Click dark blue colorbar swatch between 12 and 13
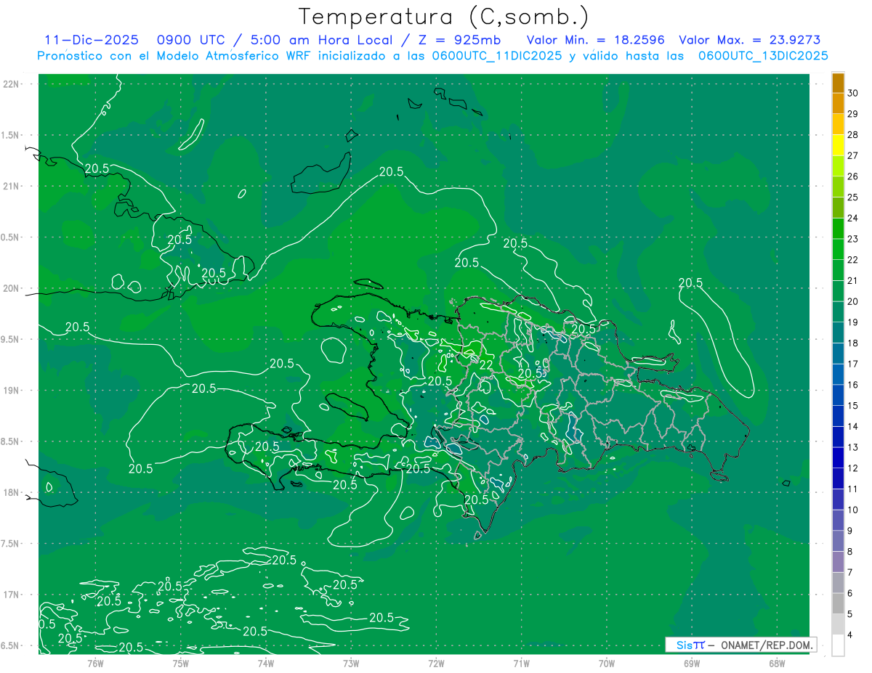The width and height of the screenshot is (872, 673). pyautogui.click(x=838, y=458)
